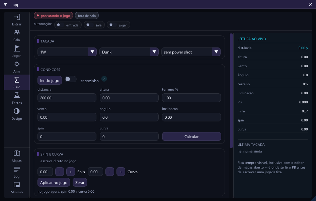Click the spin input in CONDICOES

[x=67, y=136]
